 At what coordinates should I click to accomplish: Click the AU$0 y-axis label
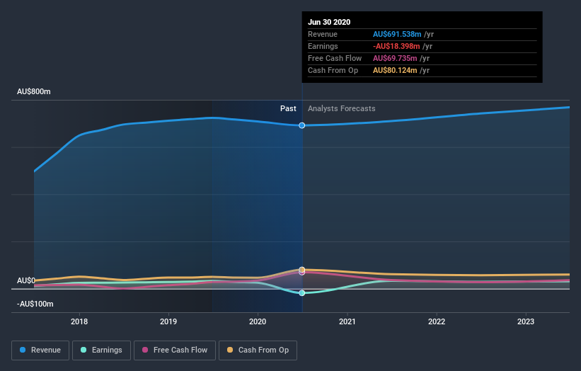pos(26,280)
